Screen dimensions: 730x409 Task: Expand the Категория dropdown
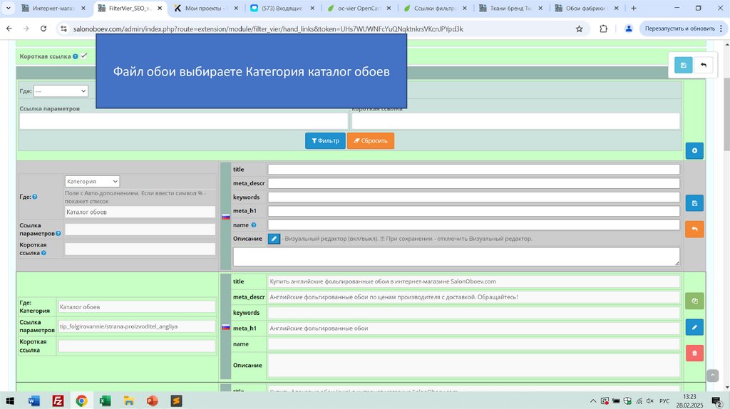tap(92, 182)
